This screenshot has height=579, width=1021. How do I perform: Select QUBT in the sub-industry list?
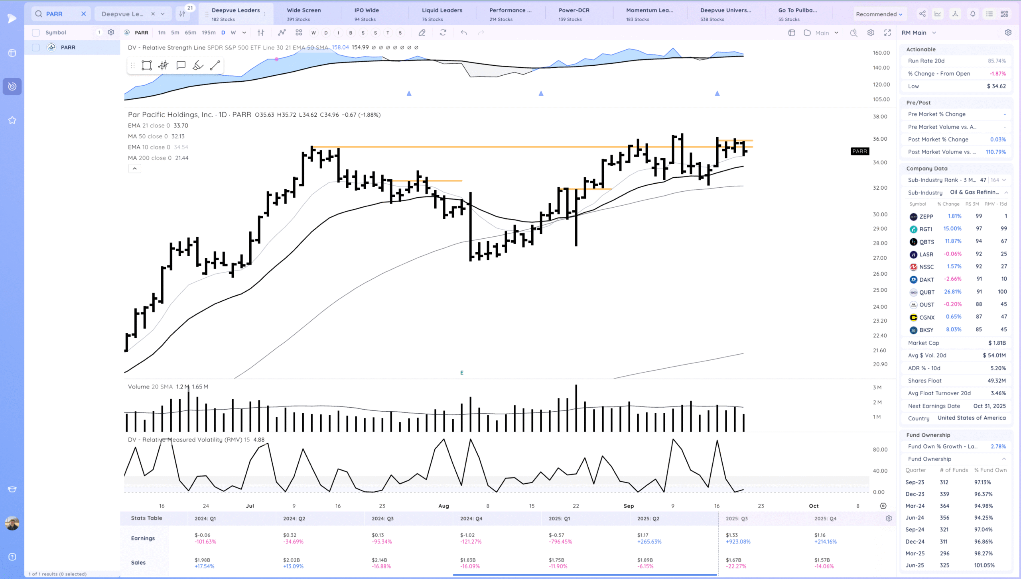(x=957, y=292)
